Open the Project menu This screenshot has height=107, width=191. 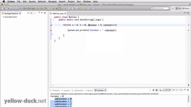click(71, 1)
